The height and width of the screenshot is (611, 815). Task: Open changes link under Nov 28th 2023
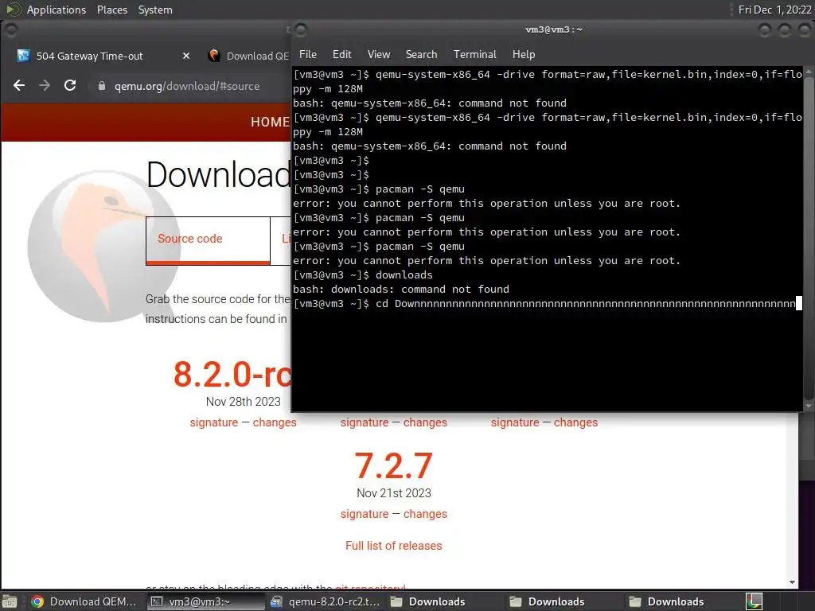(275, 422)
